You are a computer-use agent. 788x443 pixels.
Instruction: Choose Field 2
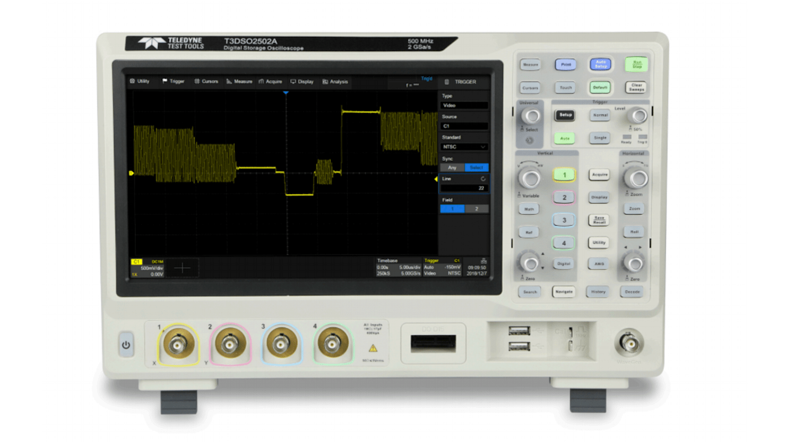point(477,209)
